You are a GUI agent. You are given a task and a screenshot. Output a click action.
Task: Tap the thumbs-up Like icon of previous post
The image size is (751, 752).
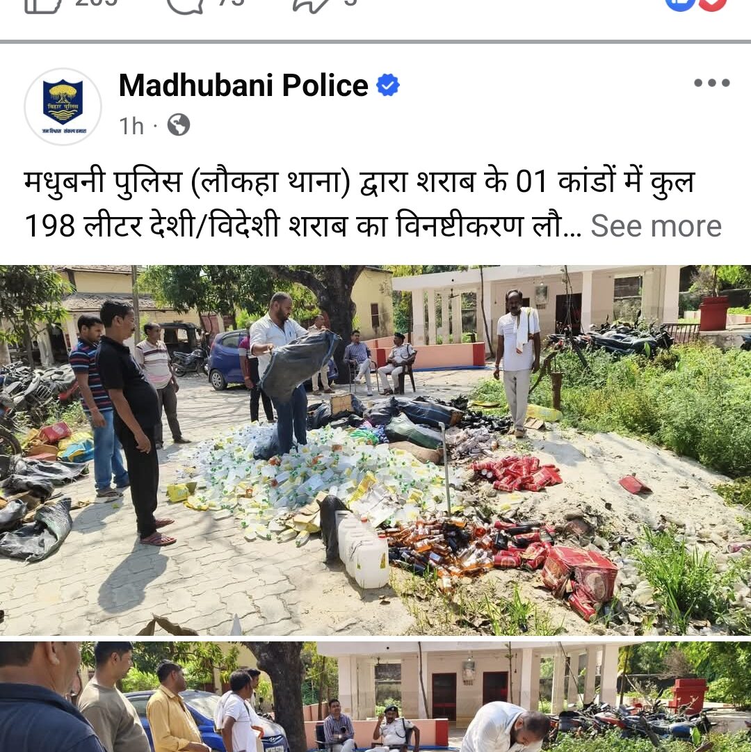42,5
